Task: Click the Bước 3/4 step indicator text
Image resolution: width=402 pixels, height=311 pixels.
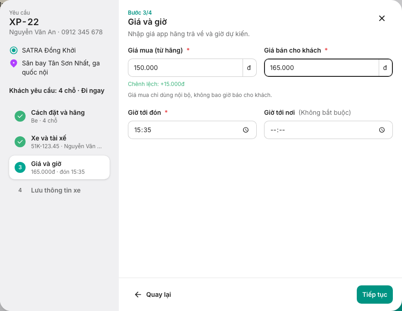Action: [140, 12]
